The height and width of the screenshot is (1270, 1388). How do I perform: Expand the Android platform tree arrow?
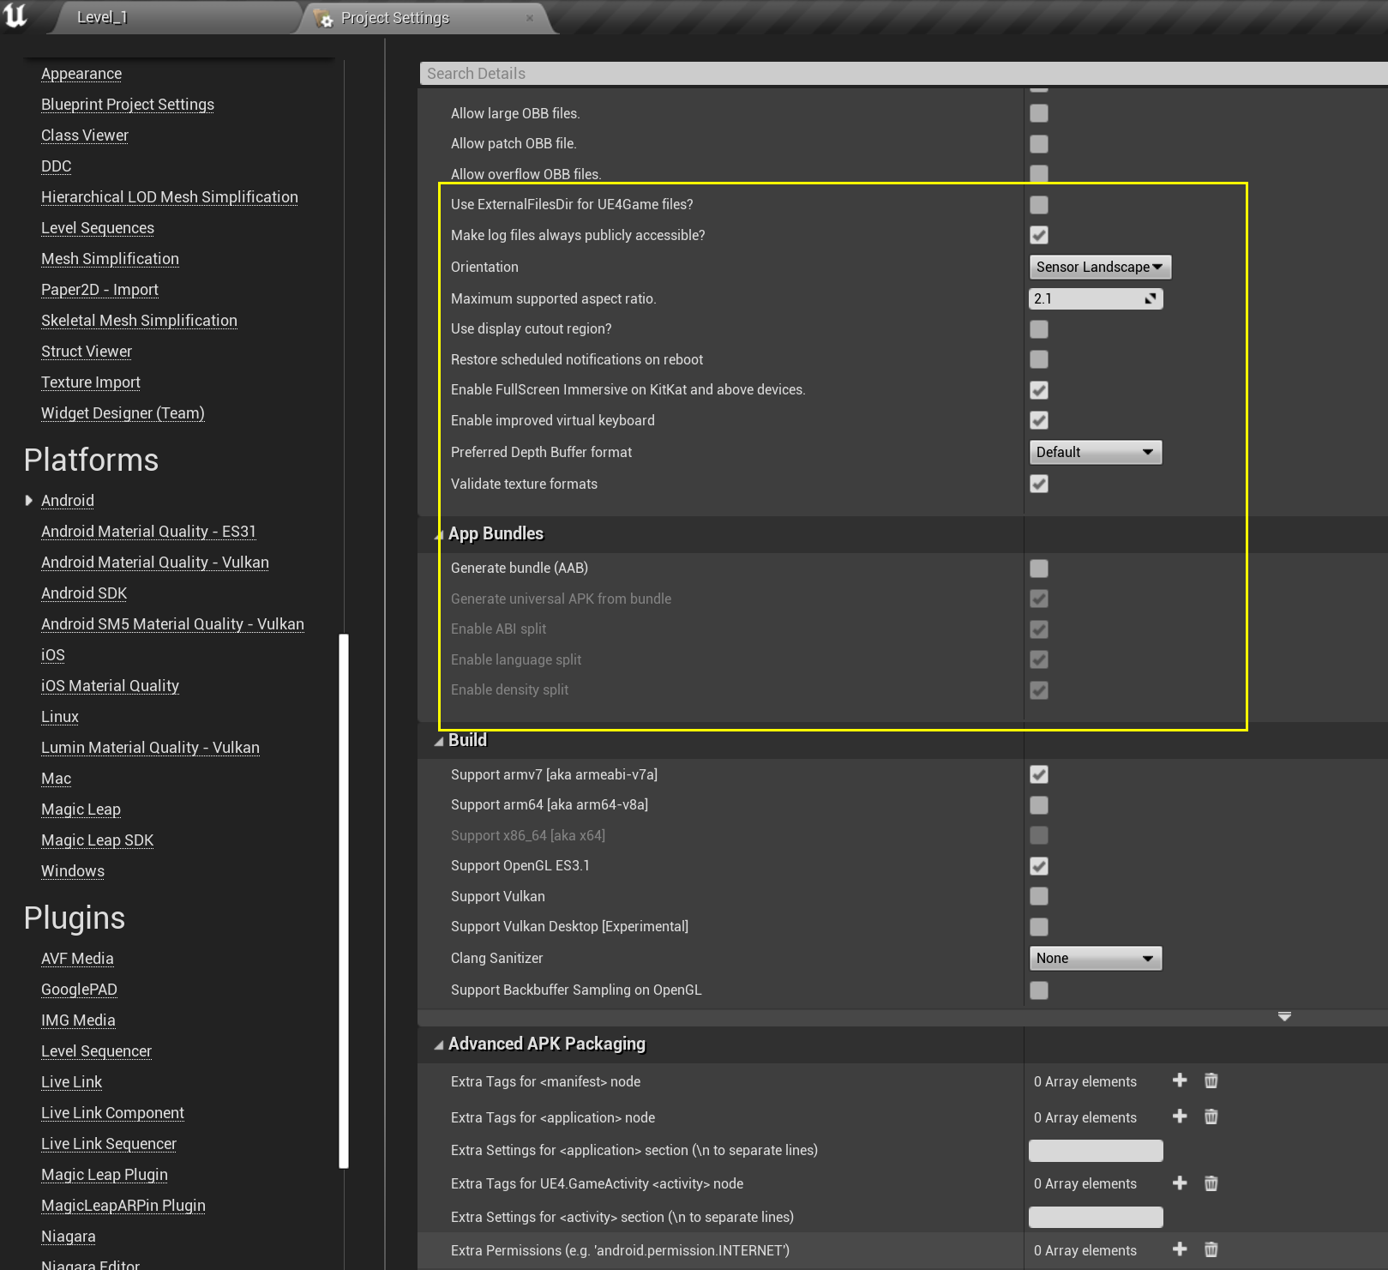[x=28, y=500]
